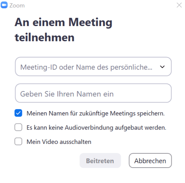Screen dimensions: 185x183
Task: Select the blue checkmark icon in first checkbox
Action: pos(18,113)
